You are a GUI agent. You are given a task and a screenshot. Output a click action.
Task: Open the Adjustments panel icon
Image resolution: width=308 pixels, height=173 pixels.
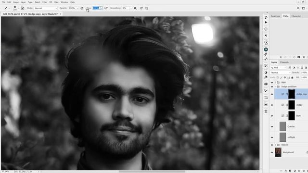[x=266, y=73]
